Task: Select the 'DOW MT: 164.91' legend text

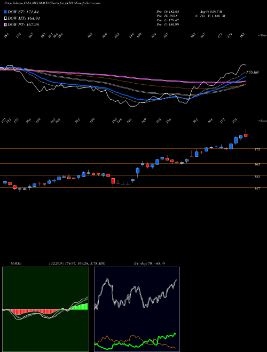Action: point(23,19)
